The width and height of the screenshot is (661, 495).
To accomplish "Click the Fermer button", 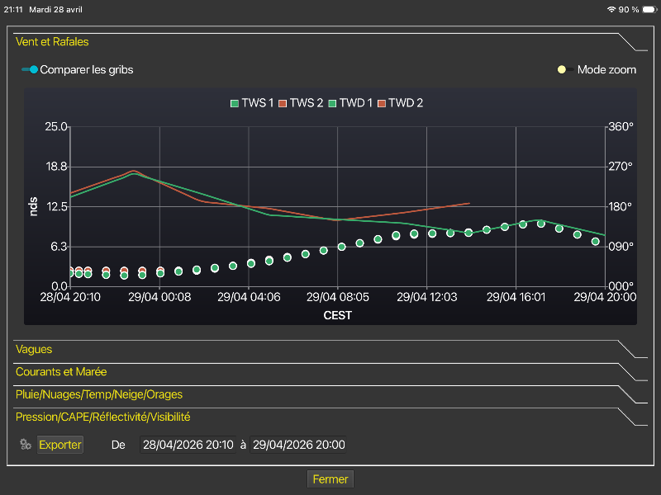I will 330,479.
